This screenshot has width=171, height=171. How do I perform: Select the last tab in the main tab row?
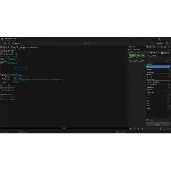tap(155, 56)
